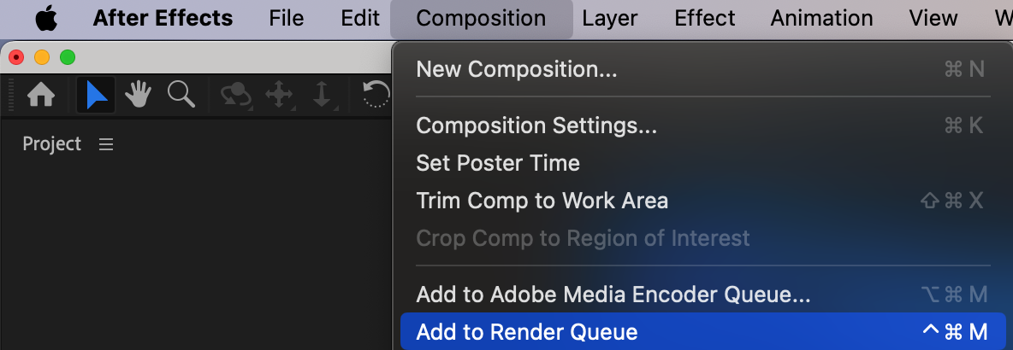Viewport: 1013px width, 350px height.
Task: Open the File menu
Action: click(286, 19)
